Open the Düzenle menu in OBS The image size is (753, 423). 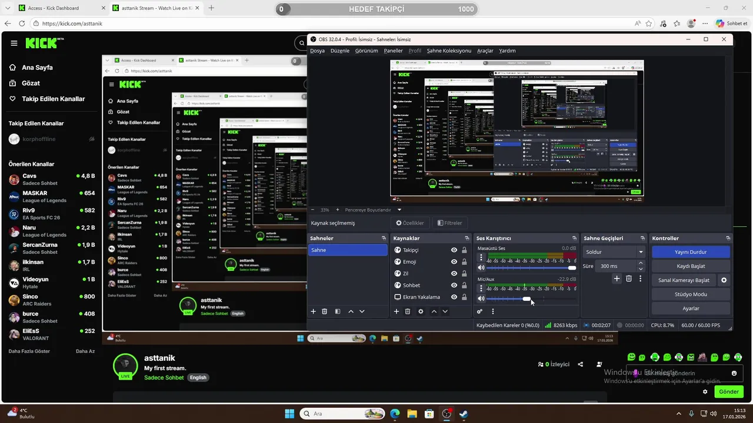[340, 51]
